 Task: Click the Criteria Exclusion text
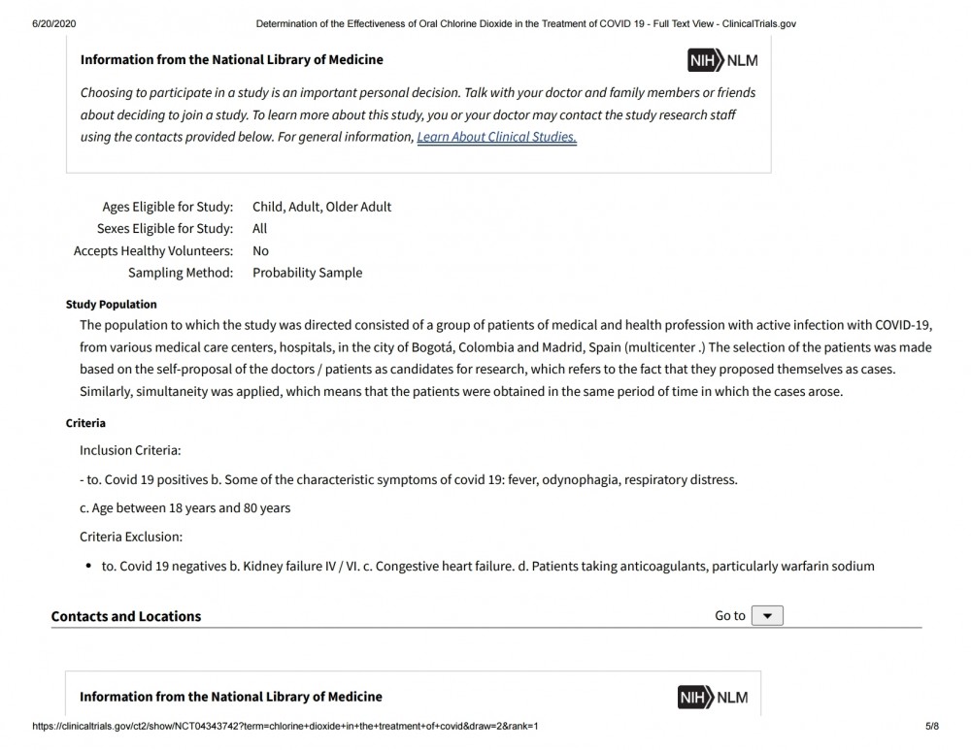[x=131, y=537]
